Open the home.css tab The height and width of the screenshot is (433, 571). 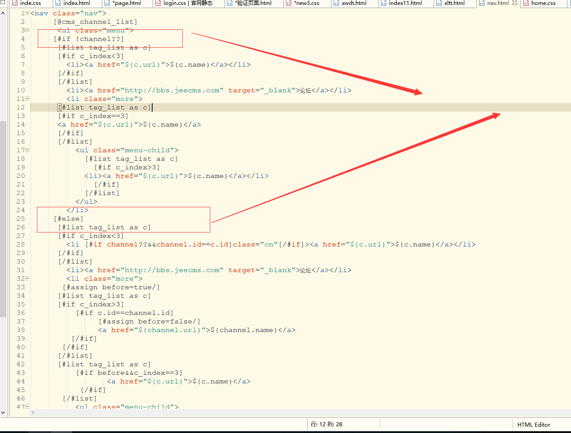[543, 3]
